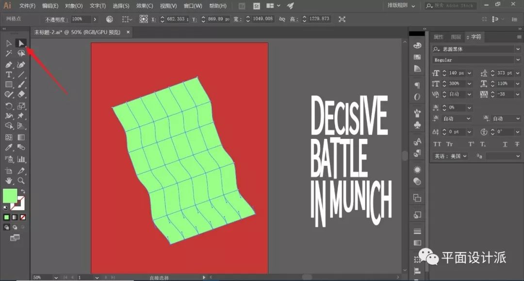Screen dimensions: 524x281
Task: Select the Hand tool
Action: [x=9, y=180]
